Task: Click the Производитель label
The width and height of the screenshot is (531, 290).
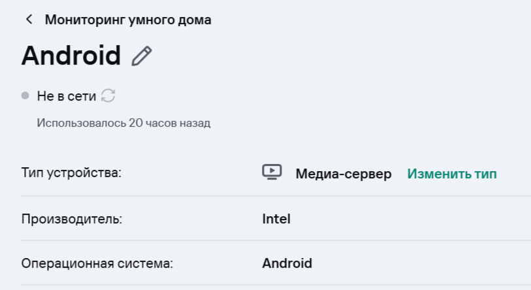Action: (x=72, y=219)
